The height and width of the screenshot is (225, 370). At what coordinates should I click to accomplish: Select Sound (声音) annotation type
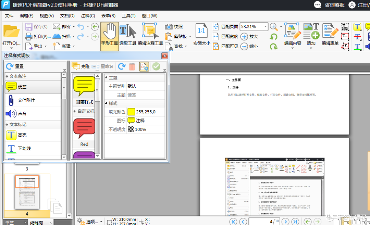pos(33,113)
